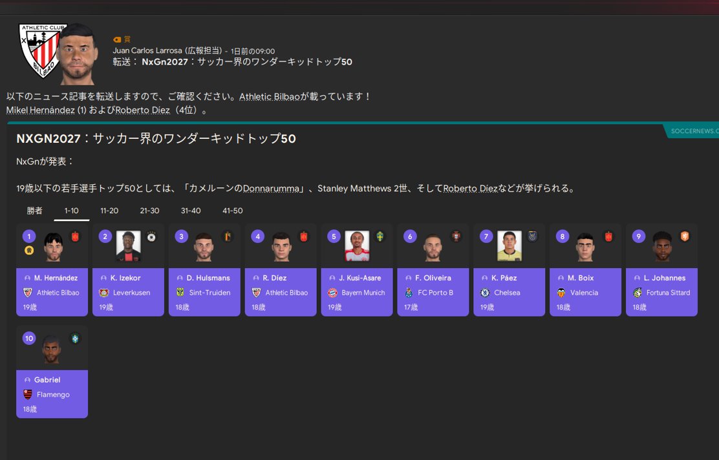Viewport: 719px width, 460px height.
Task: Click Valencia club badge
Action: pos(561,292)
